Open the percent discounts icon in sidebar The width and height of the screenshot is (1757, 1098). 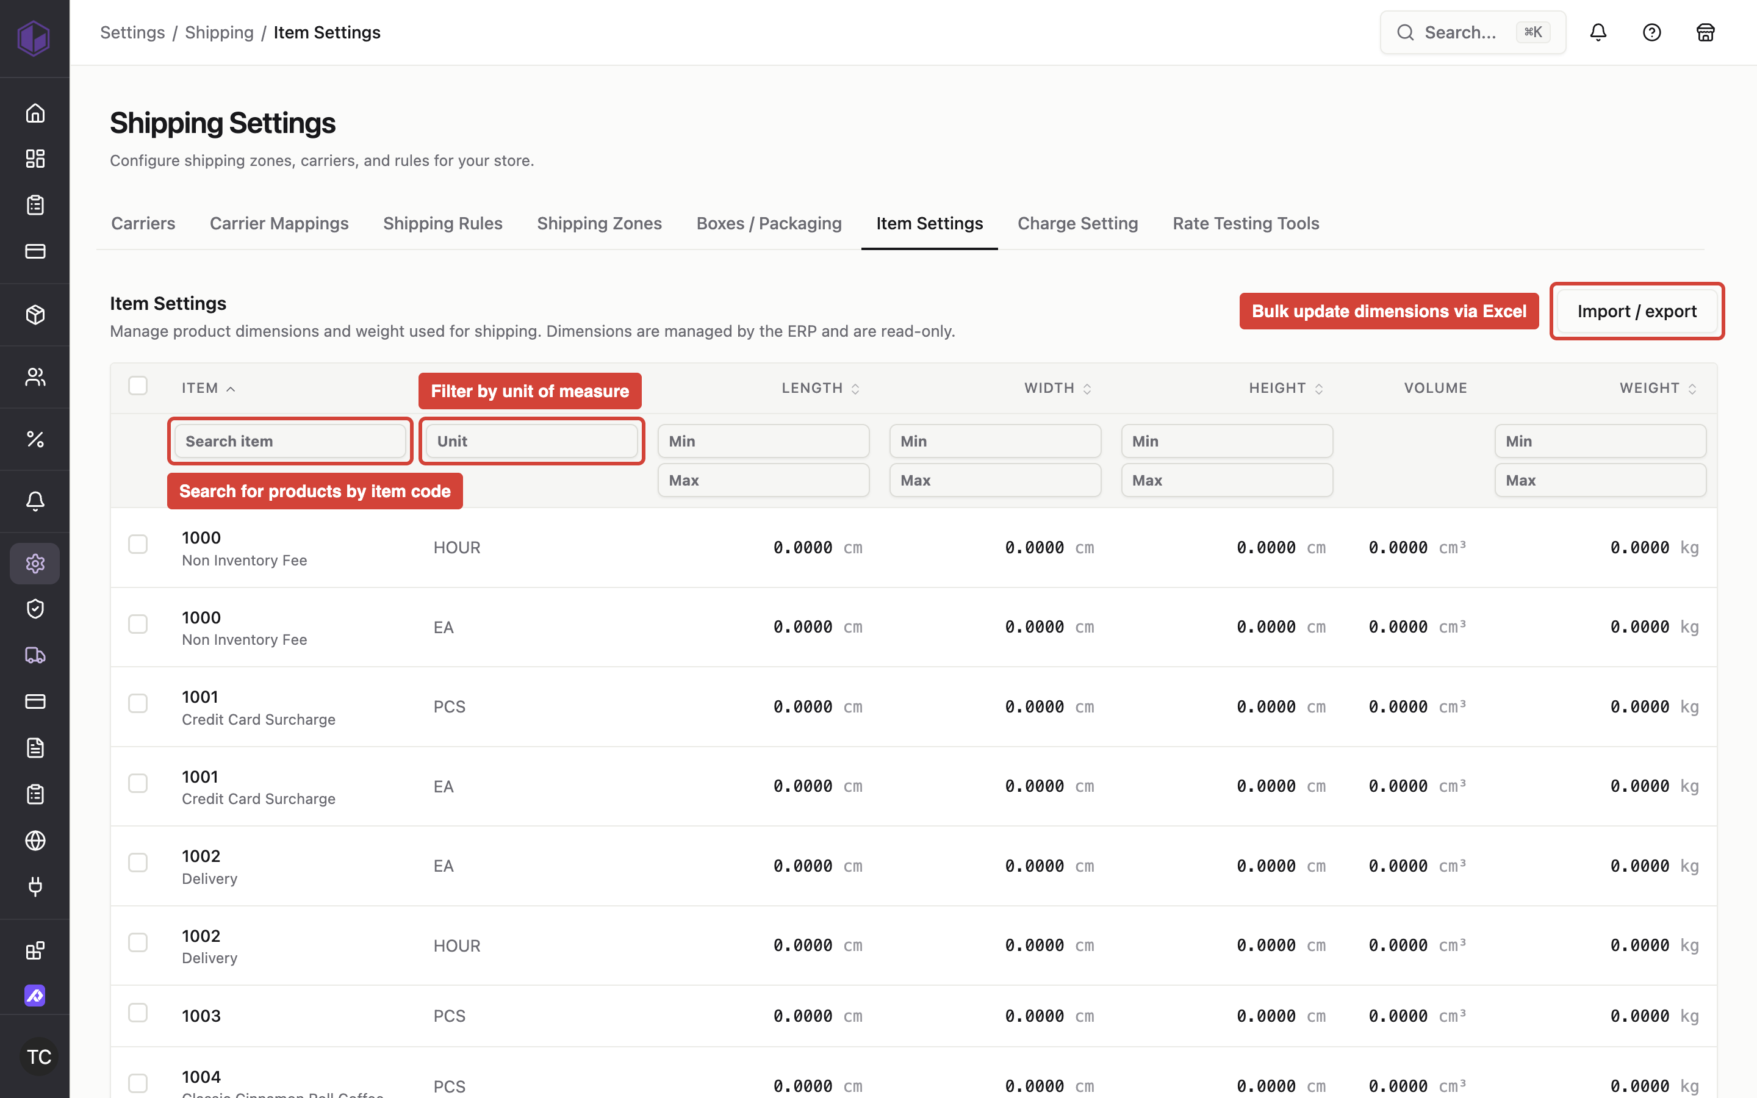coord(35,439)
